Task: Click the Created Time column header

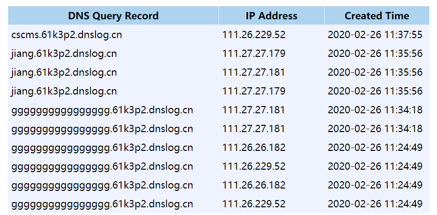Action: click(377, 15)
